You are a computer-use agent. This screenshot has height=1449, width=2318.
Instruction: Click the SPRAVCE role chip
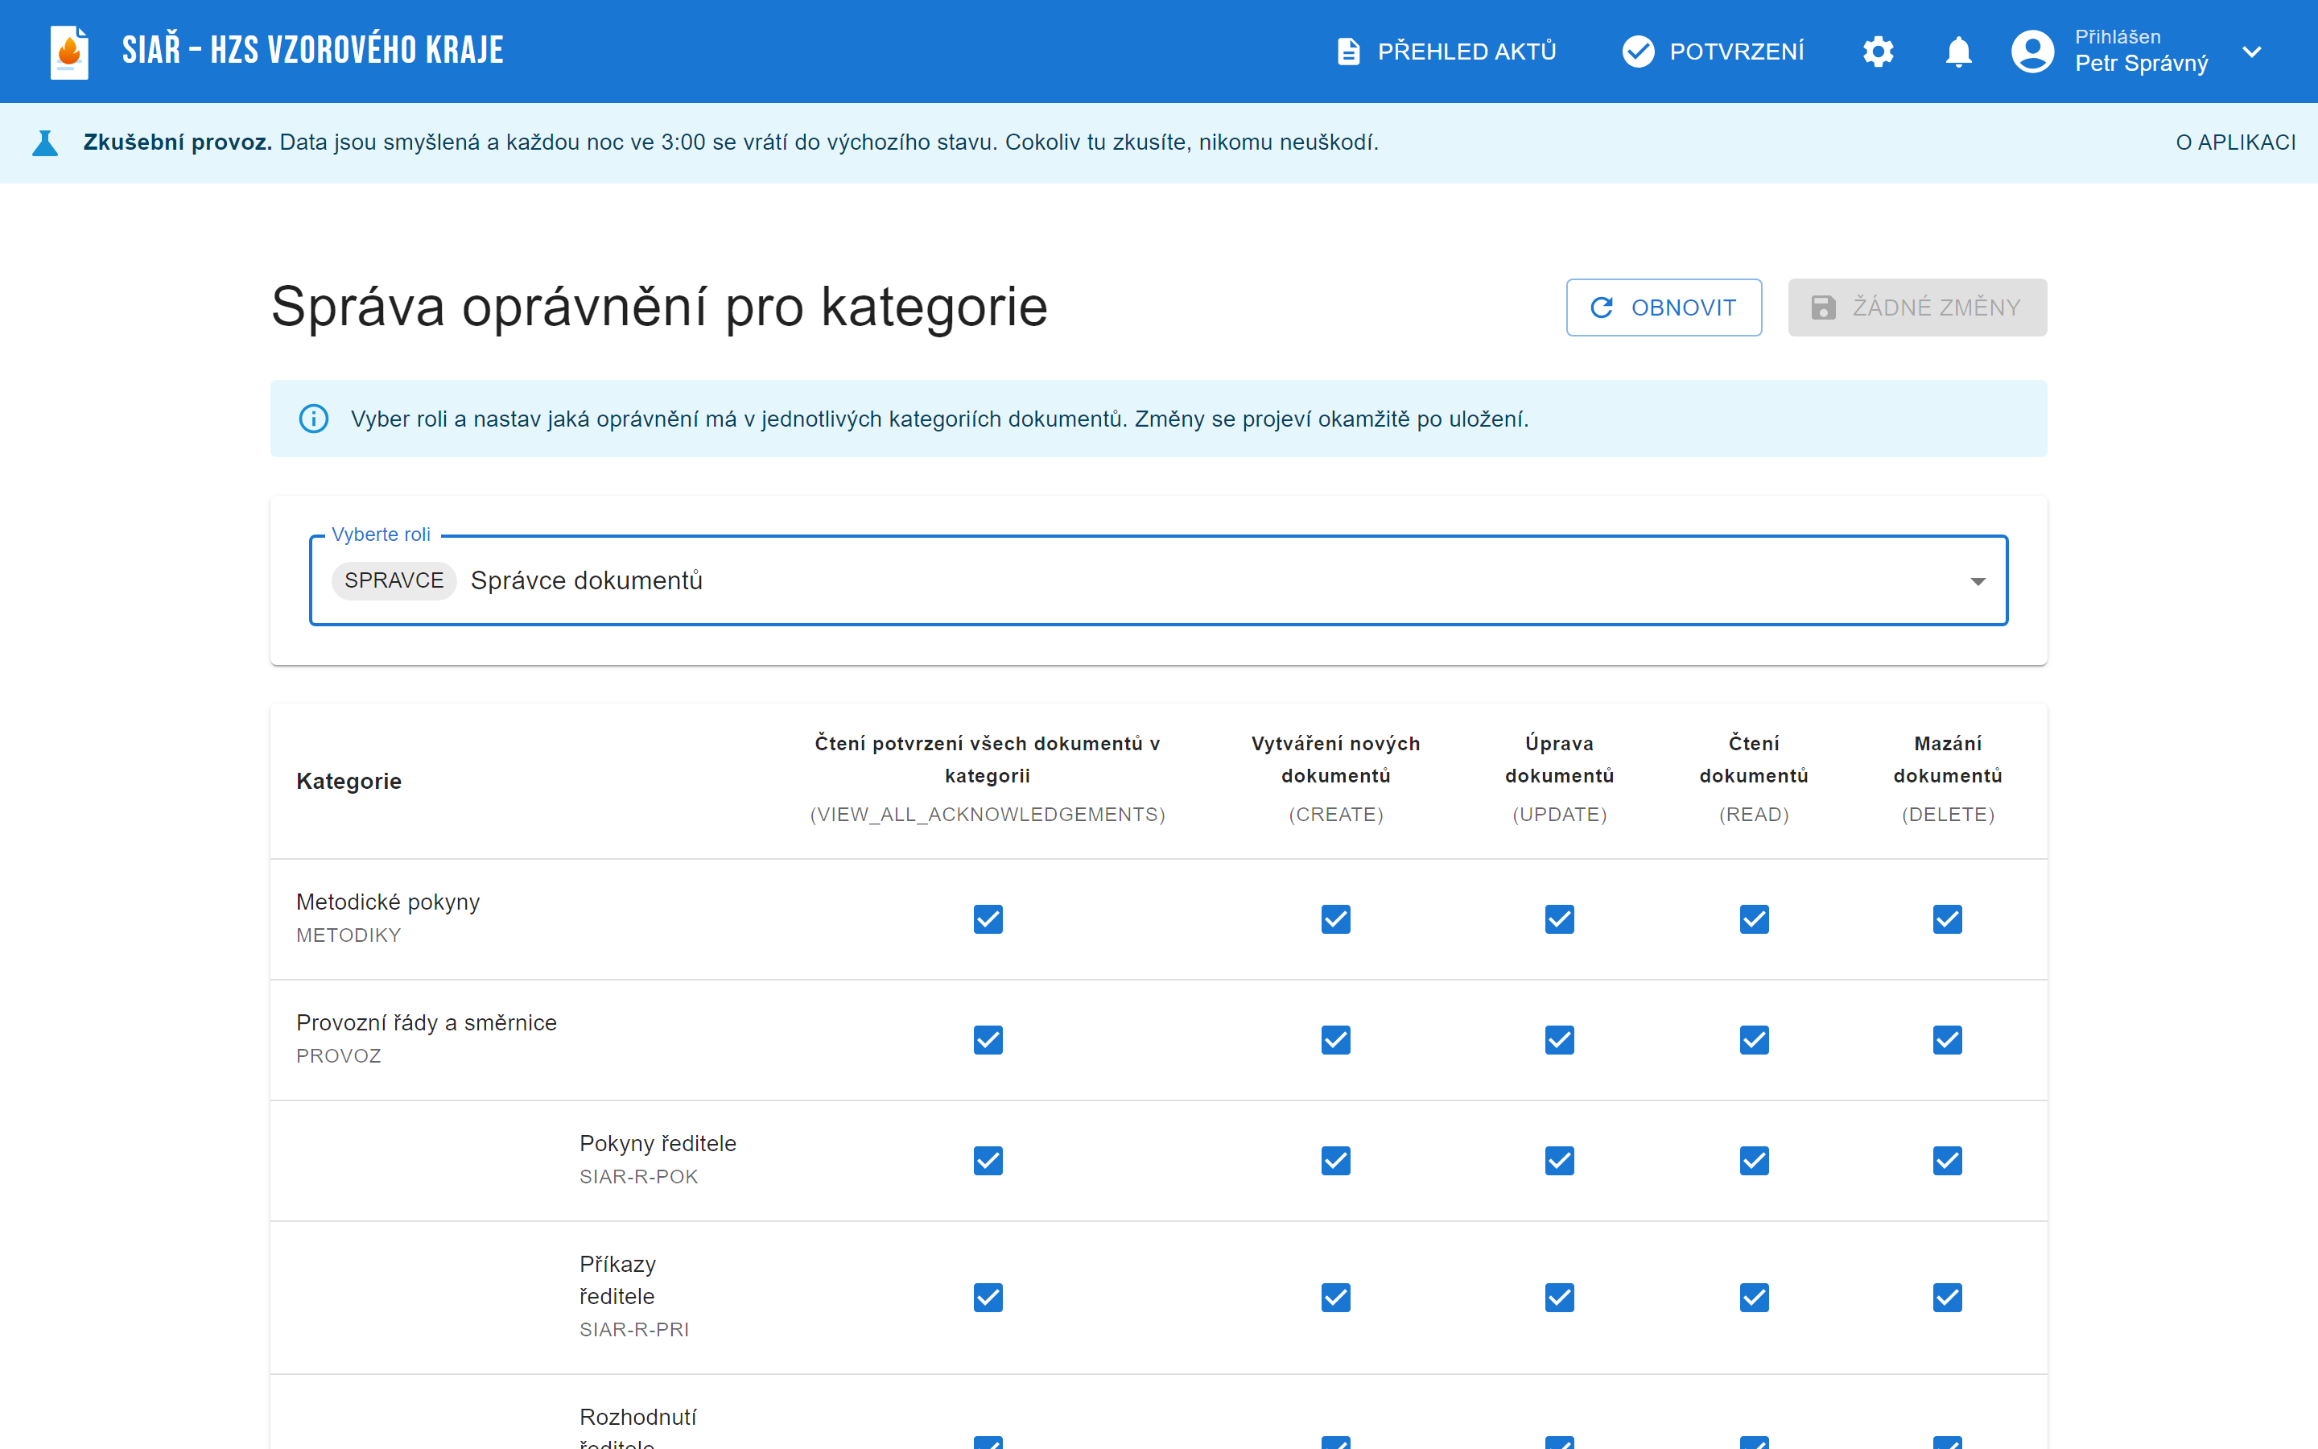pyautogui.click(x=394, y=580)
